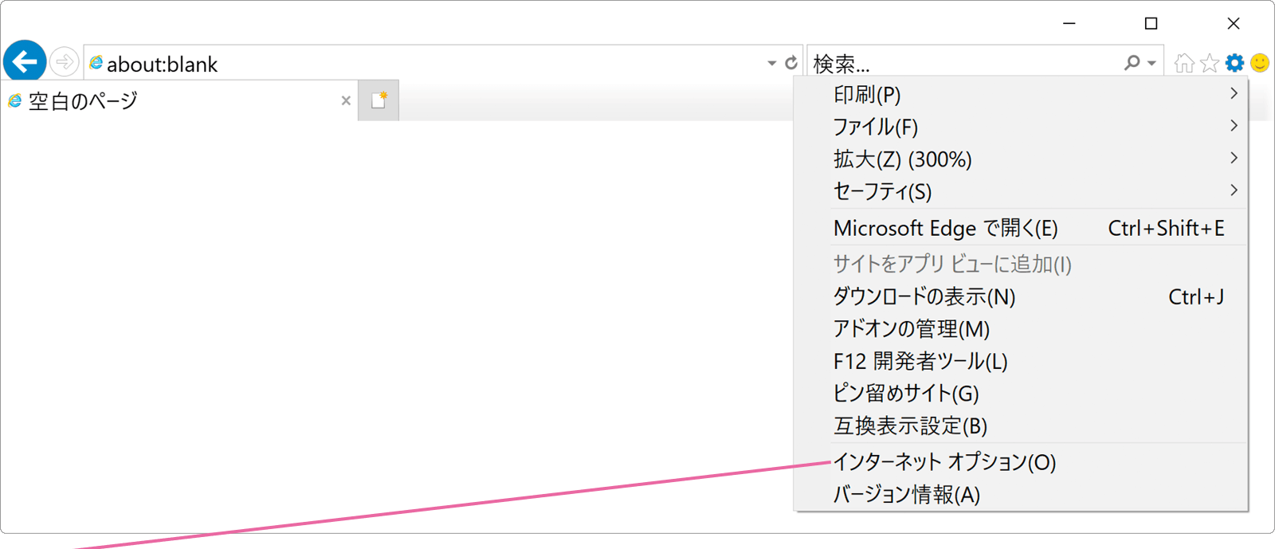Click the IE page icon in the address bar

(x=96, y=62)
